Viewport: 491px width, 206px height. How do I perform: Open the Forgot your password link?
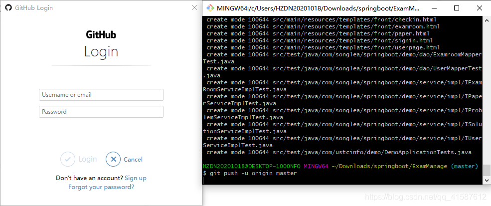click(x=101, y=187)
